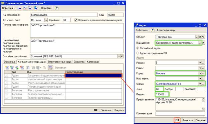Viewport: 208px width, 124px height.
Task: Click the pressed edit-in-dialog icon left of Основная
Action: pos(50,67)
